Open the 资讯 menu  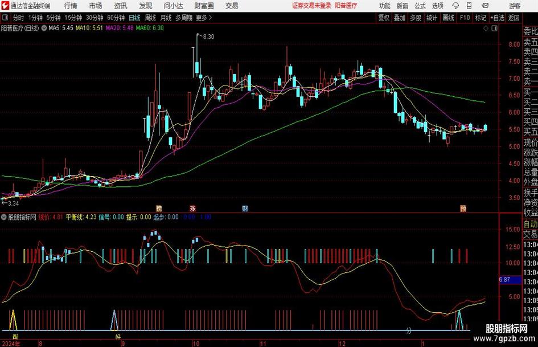(121, 6)
